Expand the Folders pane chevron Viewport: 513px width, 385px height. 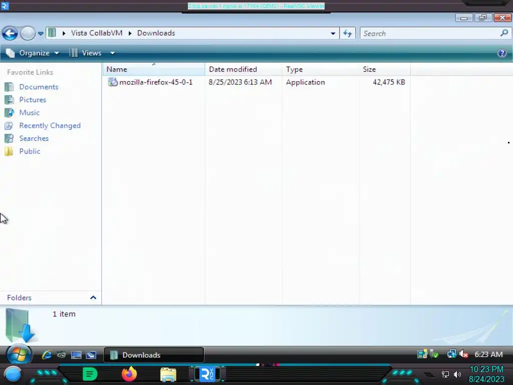click(x=93, y=298)
